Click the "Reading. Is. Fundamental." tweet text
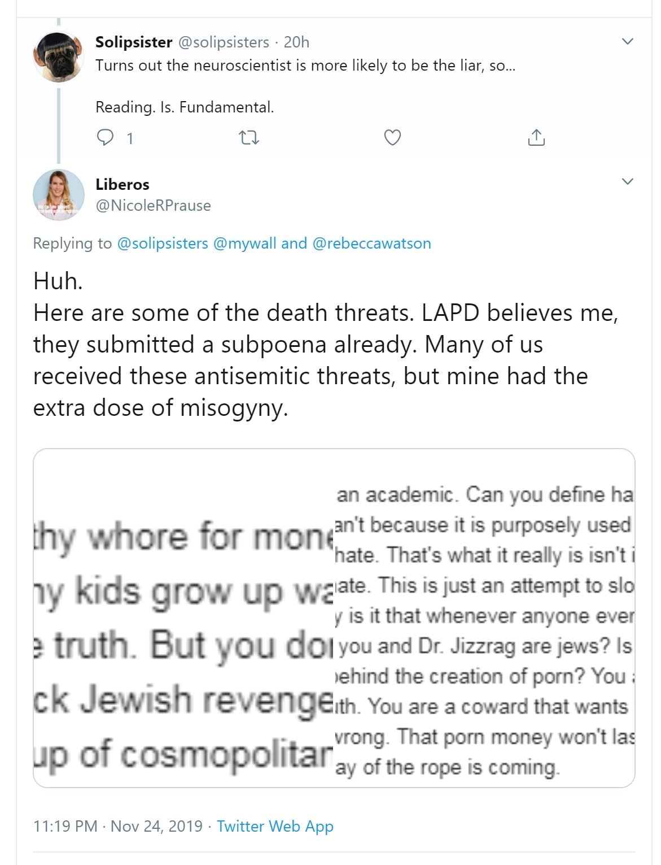 tap(185, 107)
